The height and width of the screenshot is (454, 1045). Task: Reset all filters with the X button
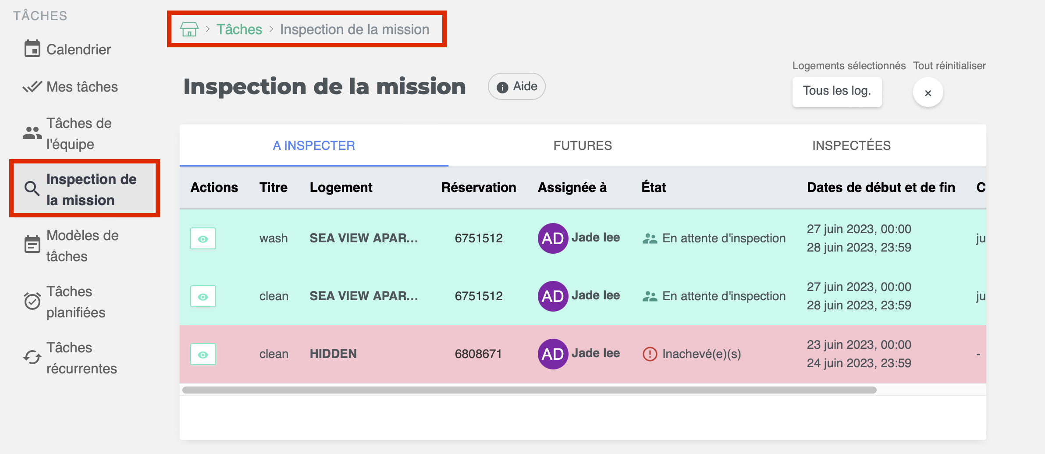(x=928, y=92)
